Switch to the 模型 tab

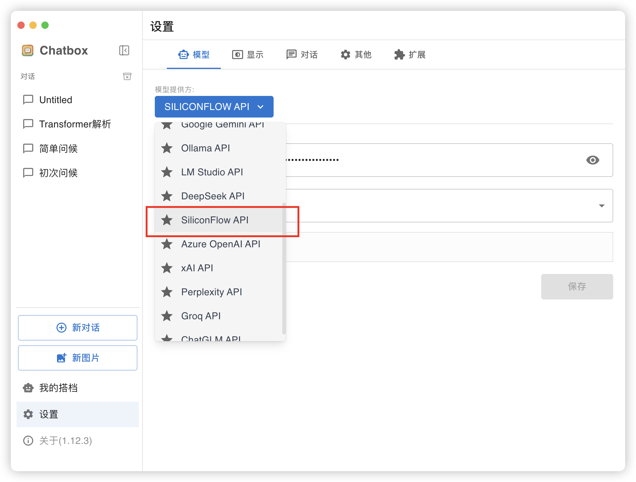pyautogui.click(x=194, y=55)
